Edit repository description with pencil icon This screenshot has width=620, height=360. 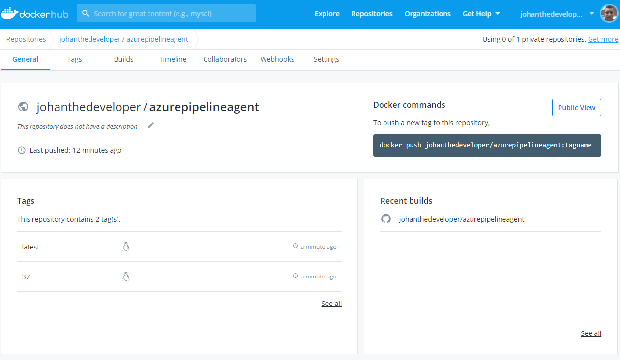point(151,125)
